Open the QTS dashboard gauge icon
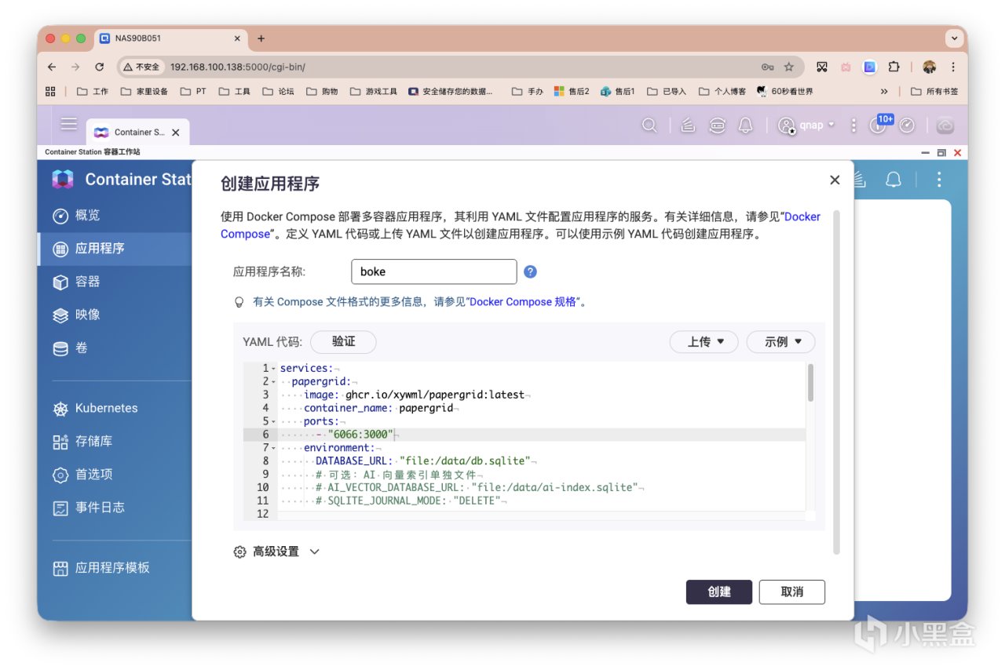The width and height of the screenshot is (1005, 670). click(x=907, y=126)
